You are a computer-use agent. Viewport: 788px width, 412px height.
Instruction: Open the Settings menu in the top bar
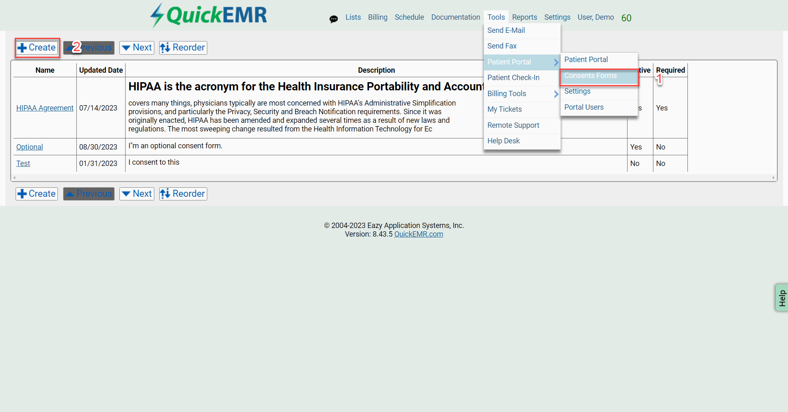[x=557, y=17]
